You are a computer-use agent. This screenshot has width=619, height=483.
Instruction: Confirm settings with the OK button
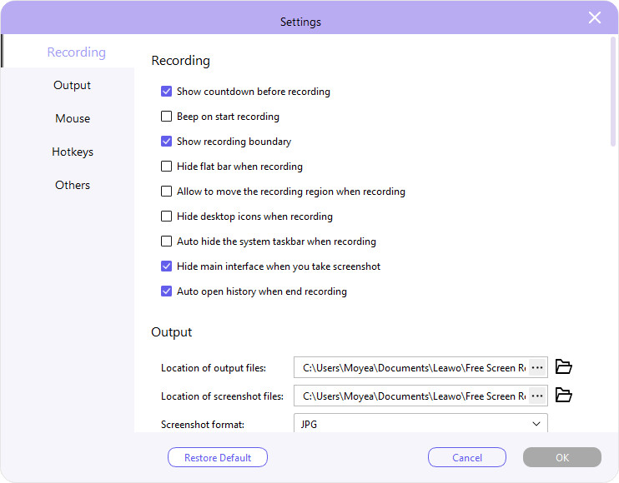pyautogui.click(x=561, y=457)
